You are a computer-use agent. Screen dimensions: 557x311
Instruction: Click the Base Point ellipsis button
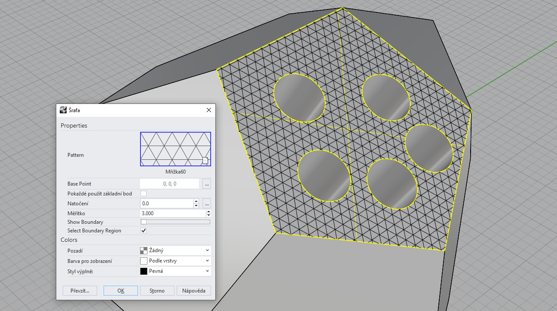click(207, 184)
